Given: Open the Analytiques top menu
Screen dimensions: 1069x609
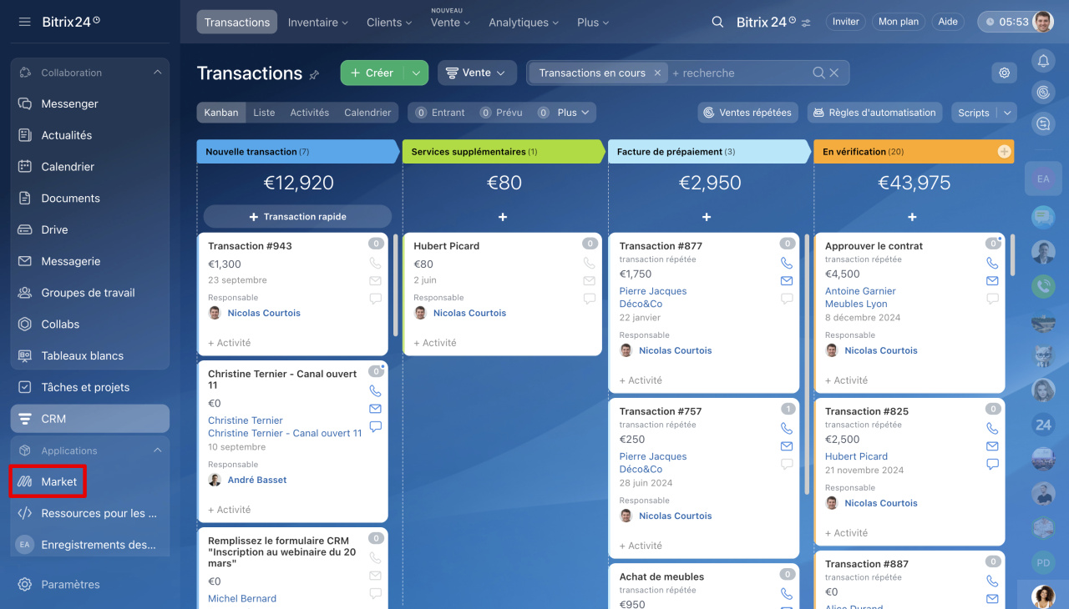Looking at the screenshot, I should (524, 23).
